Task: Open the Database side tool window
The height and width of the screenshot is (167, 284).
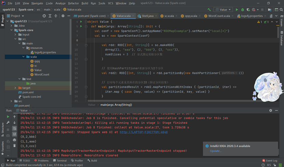Action: [282, 38]
